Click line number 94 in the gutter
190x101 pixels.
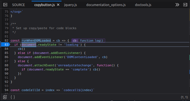6,90
